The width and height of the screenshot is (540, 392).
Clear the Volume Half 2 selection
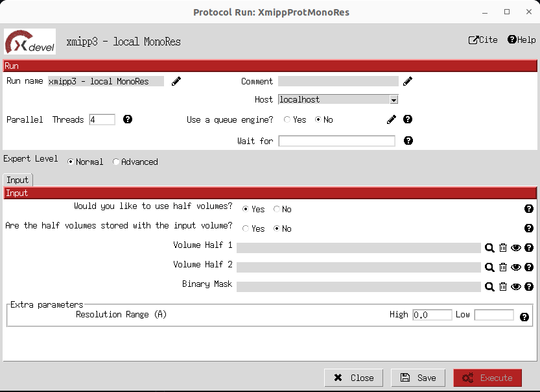[x=503, y=267]
